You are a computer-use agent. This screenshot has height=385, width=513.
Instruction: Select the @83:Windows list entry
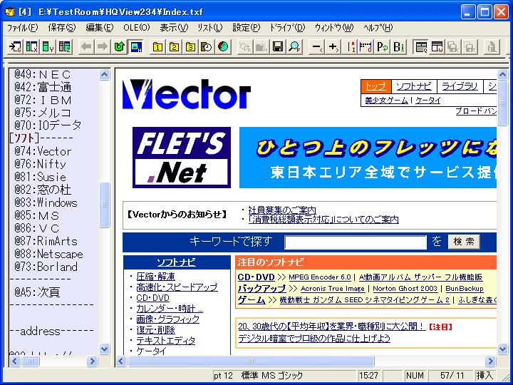pos(46,202)
